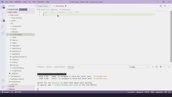Viewport: 172px width, 97px height.
Task: Synchronize changes in status bar
Action: tap(12, 92)
